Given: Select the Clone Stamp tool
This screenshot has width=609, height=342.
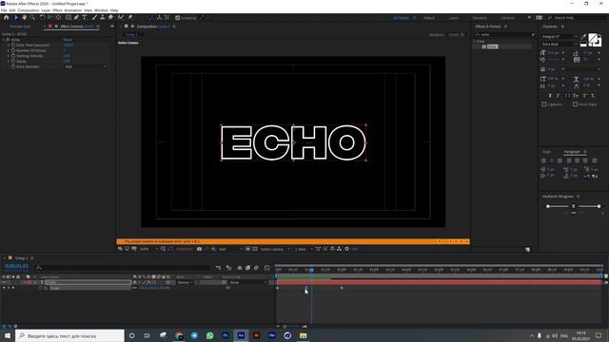Looking at the screenshot, I should (x=102, y=17).
